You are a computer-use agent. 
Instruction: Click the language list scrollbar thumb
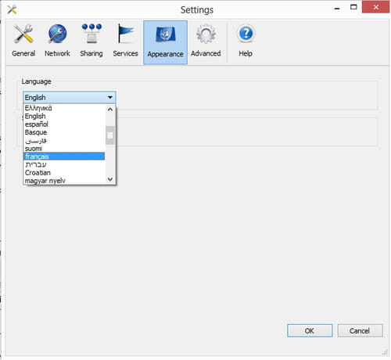(x=110, y=135)
